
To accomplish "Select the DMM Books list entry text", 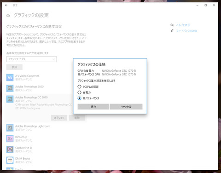I will [23, 158].
